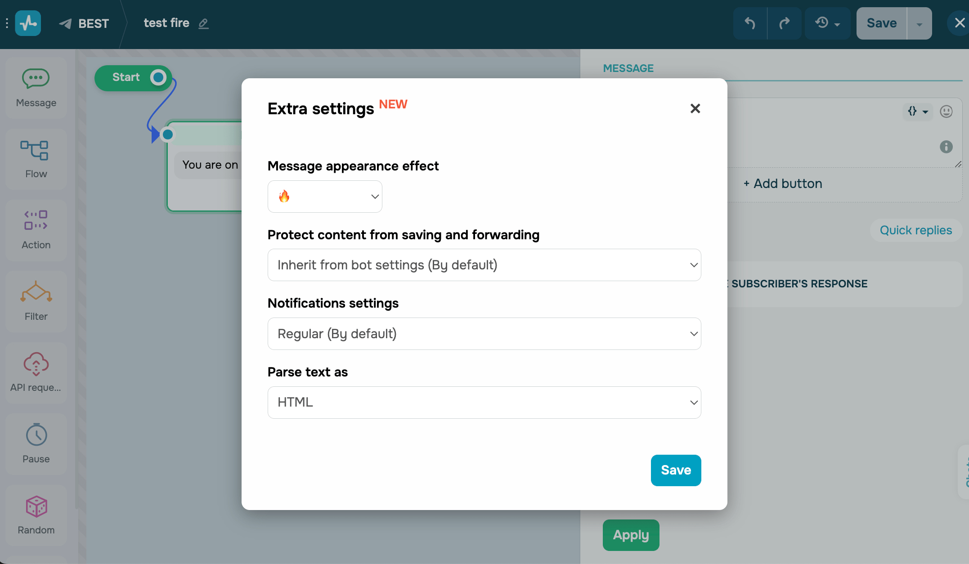Select the Message block icon in sidebar
969x564 pixels.
36,79
